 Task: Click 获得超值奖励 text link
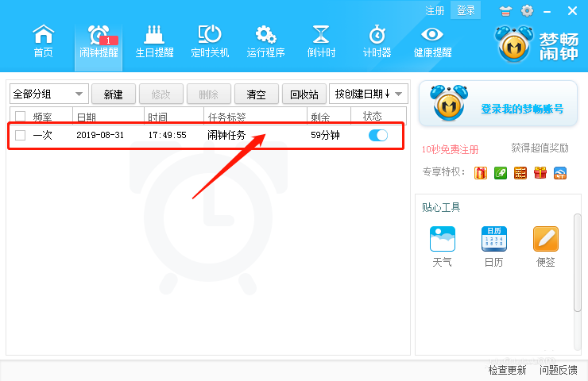point(540,148)
